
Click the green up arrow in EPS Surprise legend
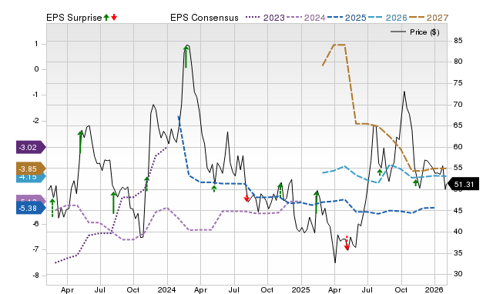[x=106, y=17]
